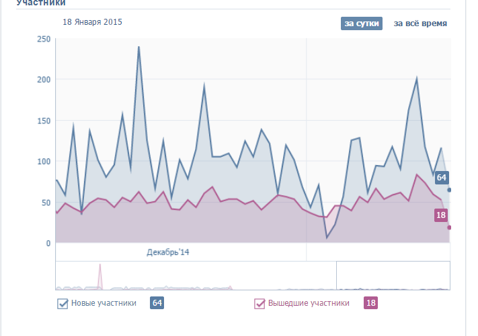Click the pink spike in the overview strip
This screenshot has height=336, width=478.
(x=100, y=276)
